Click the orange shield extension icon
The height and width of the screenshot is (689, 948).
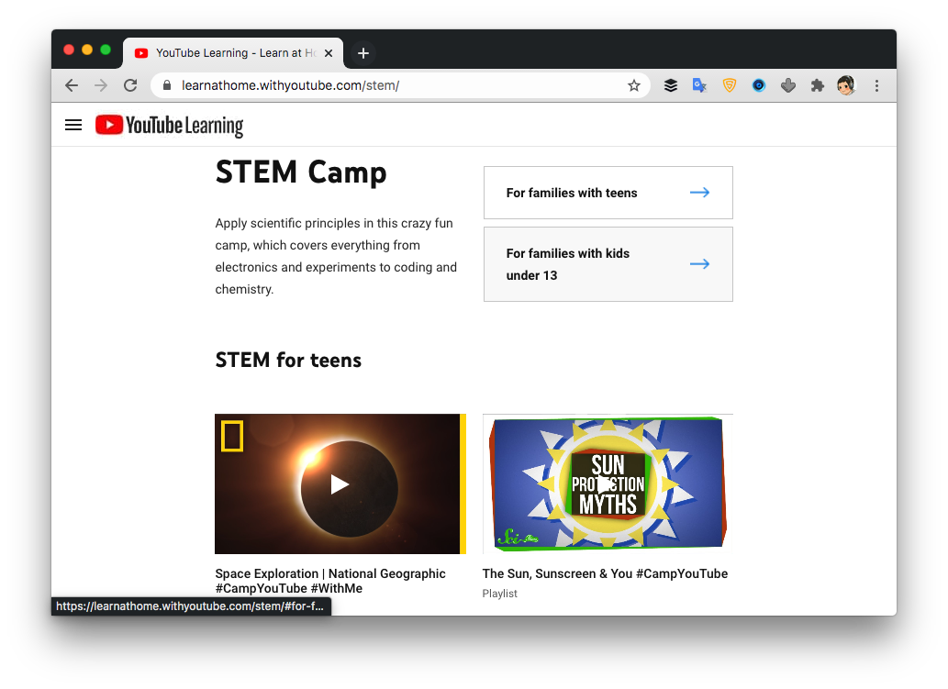pyautogui.click(x=730, y=86)
